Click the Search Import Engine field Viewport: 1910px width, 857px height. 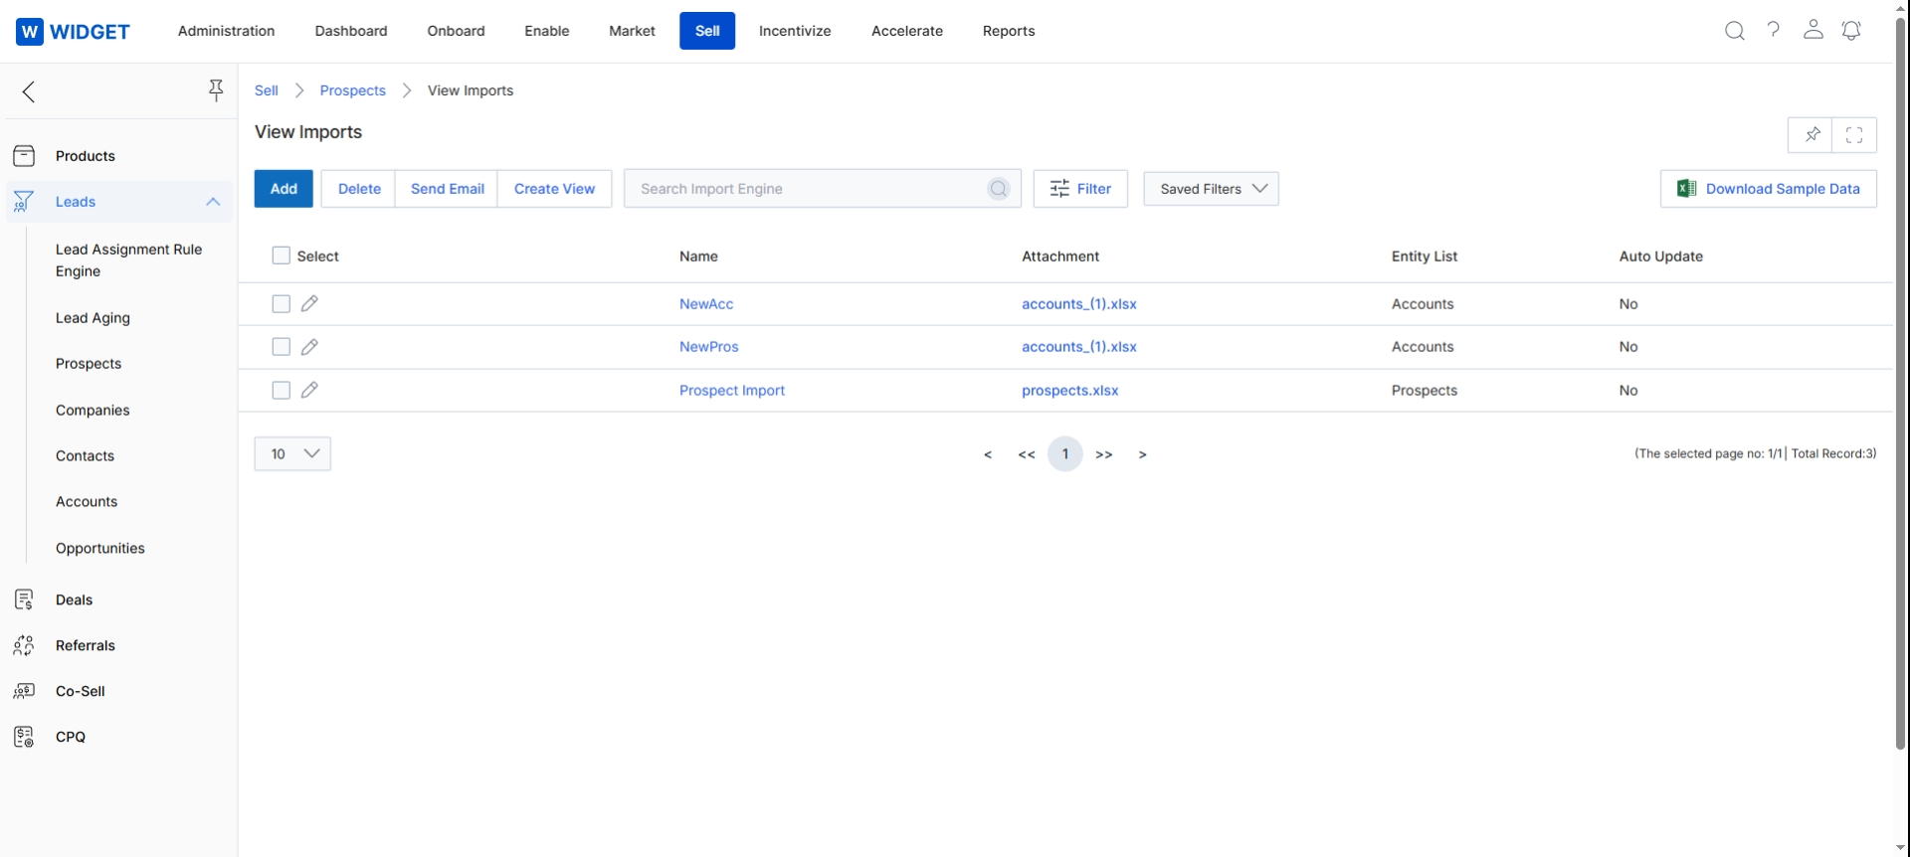tap(823, 189)
